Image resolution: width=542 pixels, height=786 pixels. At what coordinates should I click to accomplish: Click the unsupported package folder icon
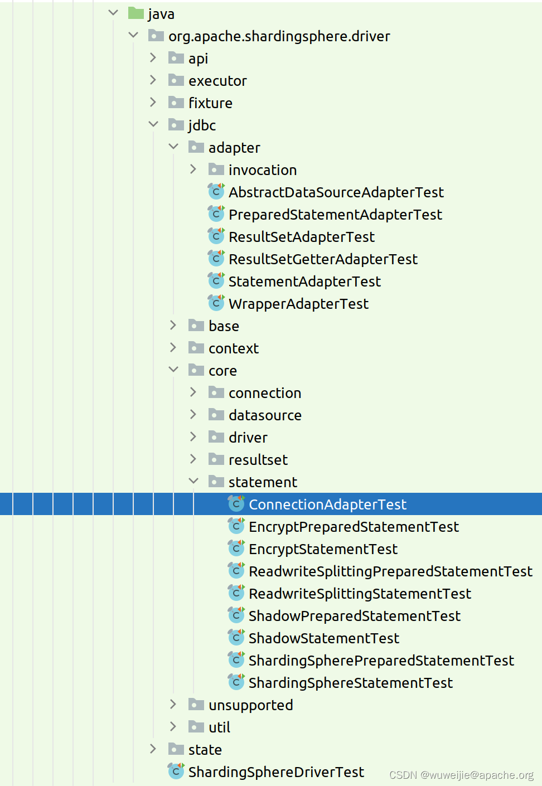(x=196, y=705)
